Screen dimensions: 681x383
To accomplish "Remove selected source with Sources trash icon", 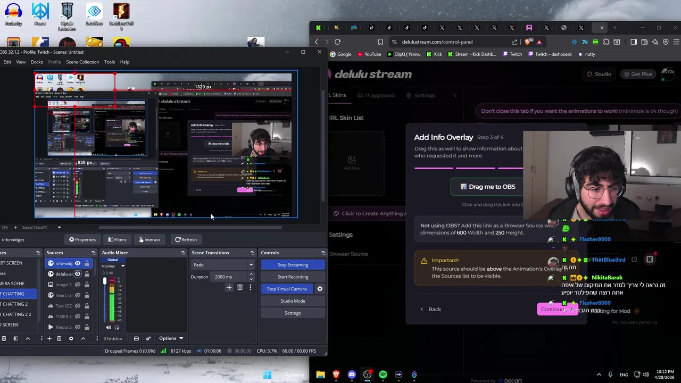I will tap(59, 338).
